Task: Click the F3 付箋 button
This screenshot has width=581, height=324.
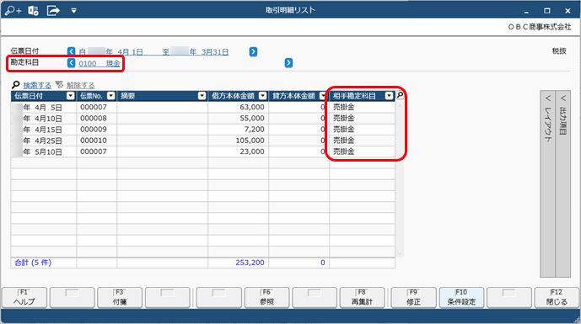Action: pos(120,297)
